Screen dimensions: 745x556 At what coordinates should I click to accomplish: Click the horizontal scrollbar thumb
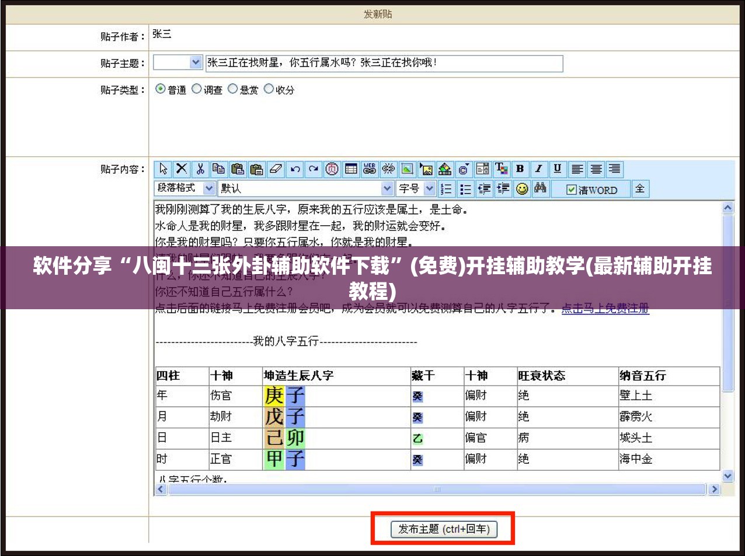click(x=437, y=489)
